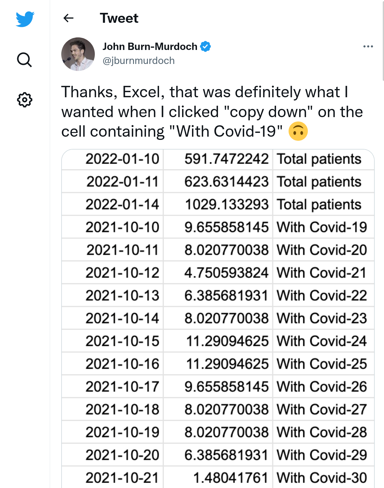
Task: Open the attached spreadsheet image at 2022-01-10 row
Action: pos(123,159)
